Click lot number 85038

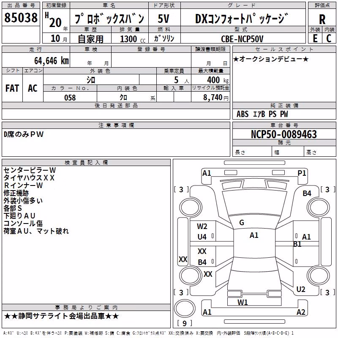click(x=21, y=17)
